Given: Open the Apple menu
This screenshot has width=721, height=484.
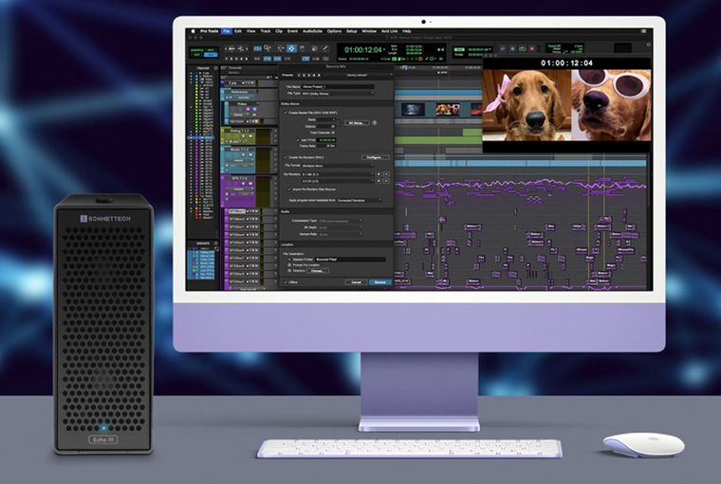Looking at the screenshot, I should point(194,31).
